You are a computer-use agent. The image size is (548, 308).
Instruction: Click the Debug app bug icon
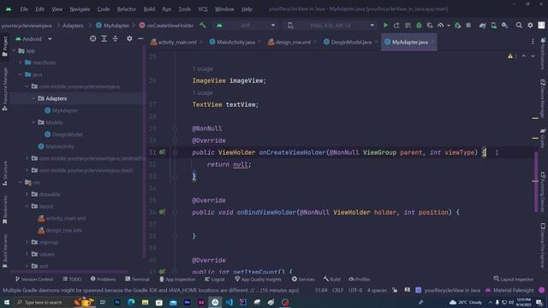(419, 25)
